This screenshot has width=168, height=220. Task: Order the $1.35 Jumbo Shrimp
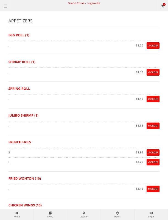click(153, 126)
